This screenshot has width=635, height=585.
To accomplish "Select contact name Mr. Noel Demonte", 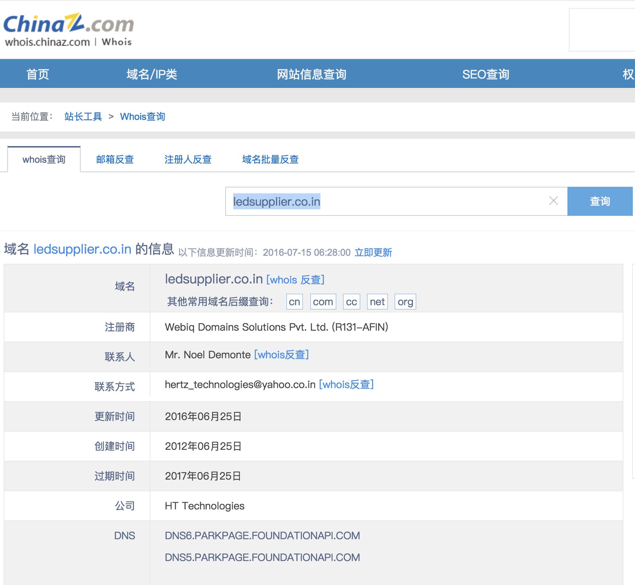I will point(208,355).
